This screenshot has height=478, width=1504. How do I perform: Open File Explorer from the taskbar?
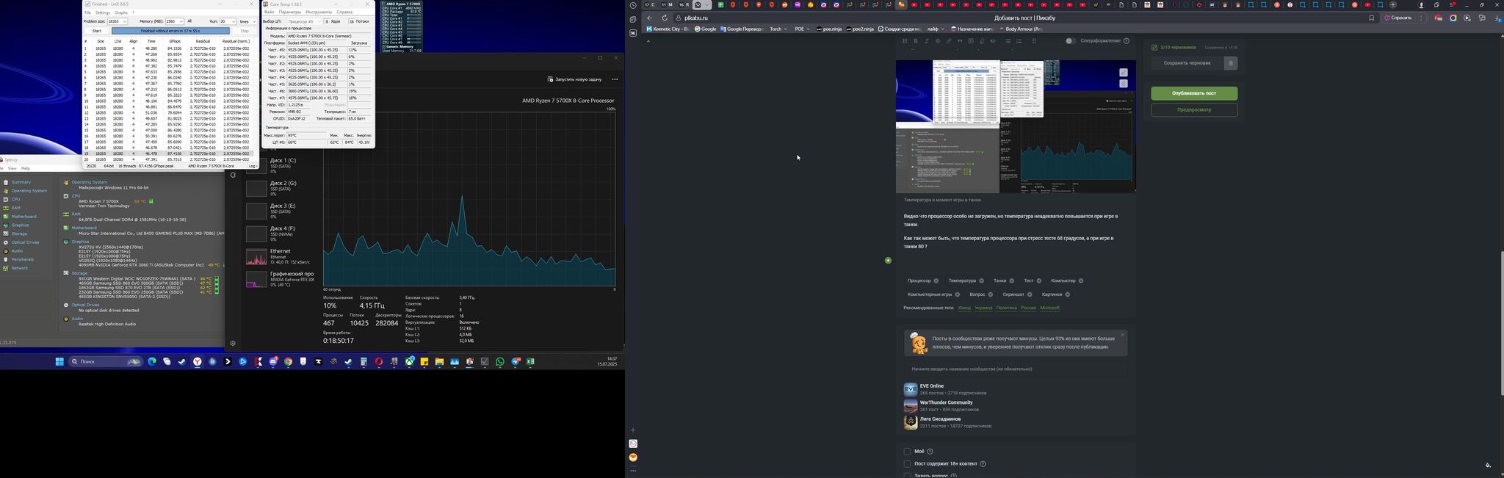coord(439,362)
